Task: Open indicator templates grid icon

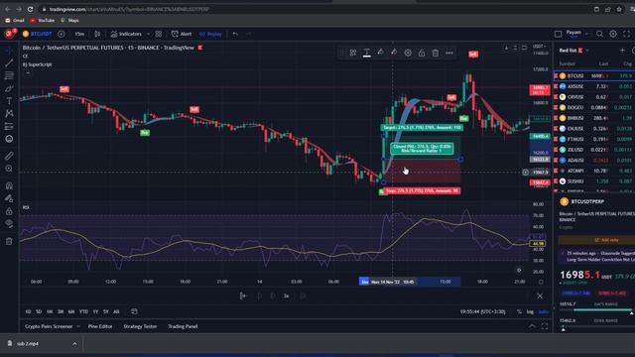Action: pyautogui.click(x=159, y=34)
